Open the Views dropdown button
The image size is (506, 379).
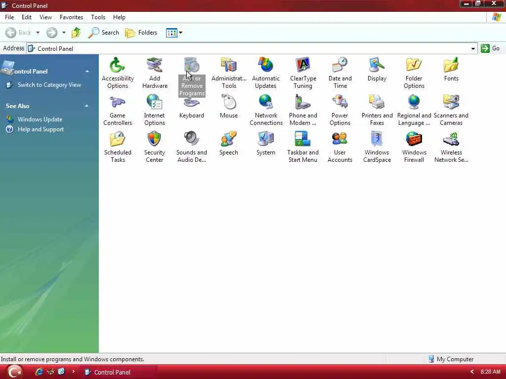coord(174,33)
